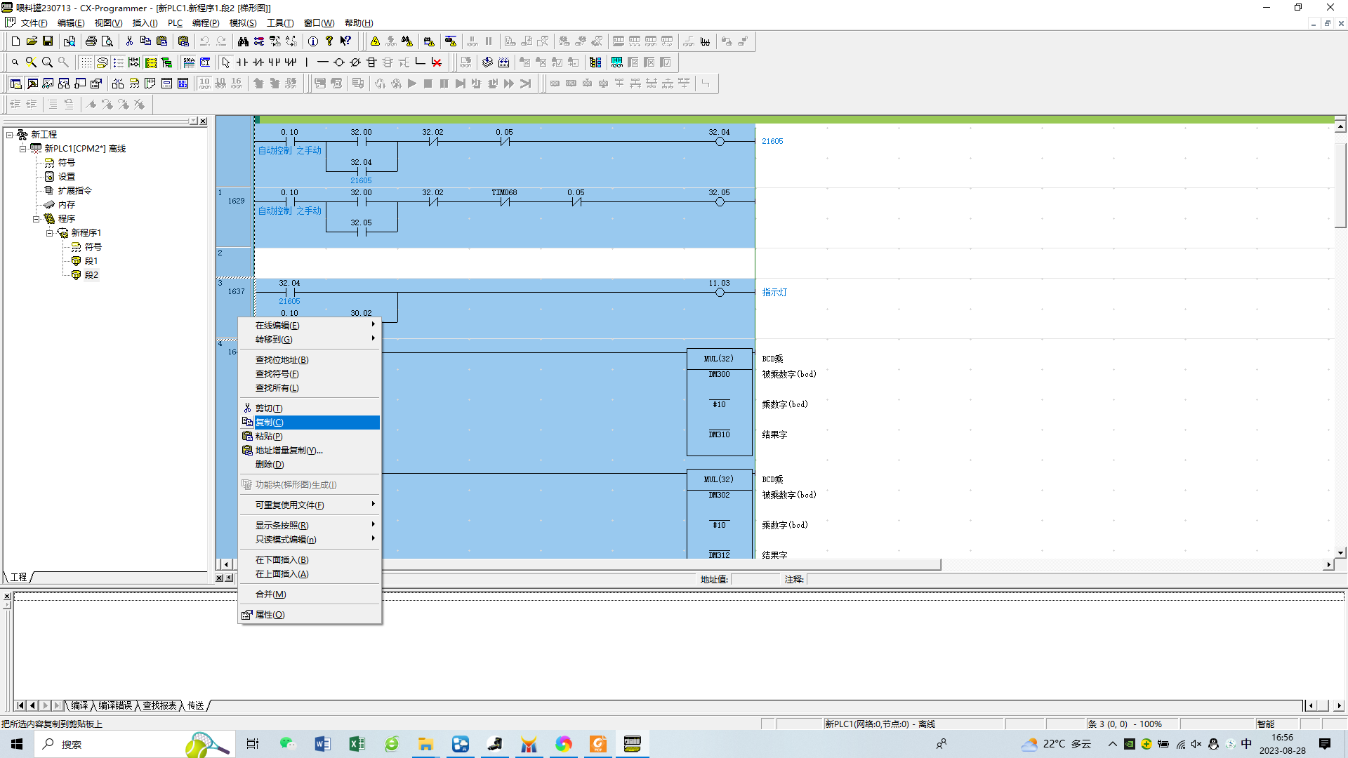Image resolution: width=1348 pixels, height=758 pixels.
Task: Click the Print icon in toolbar
Action: pyautogui.click(x=91, y=41)
